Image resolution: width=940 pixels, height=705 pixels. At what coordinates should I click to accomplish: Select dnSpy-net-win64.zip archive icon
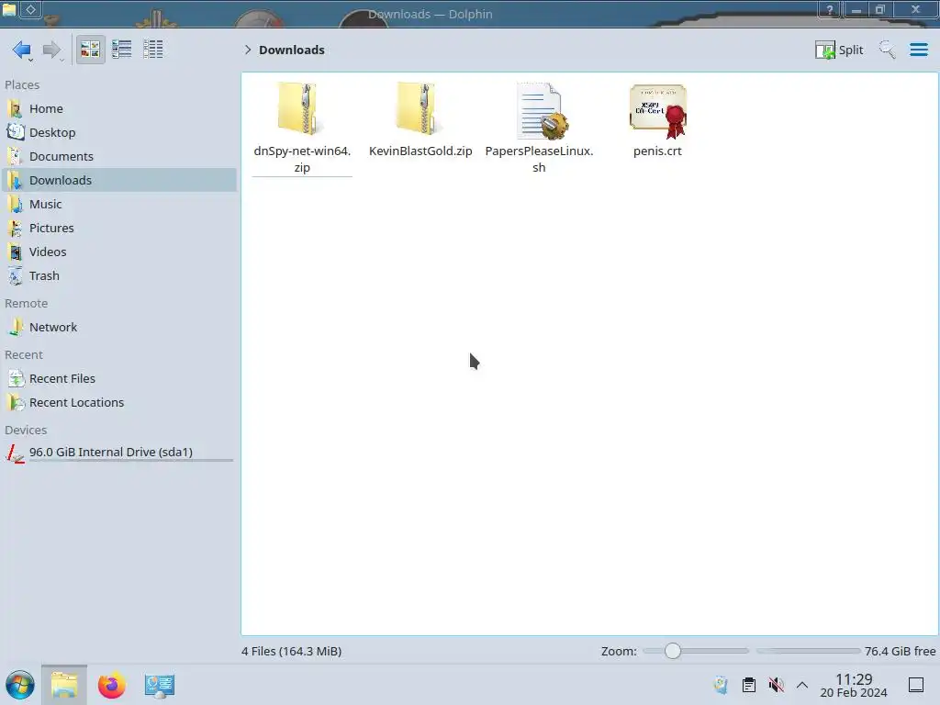click(x=301, y=109)
